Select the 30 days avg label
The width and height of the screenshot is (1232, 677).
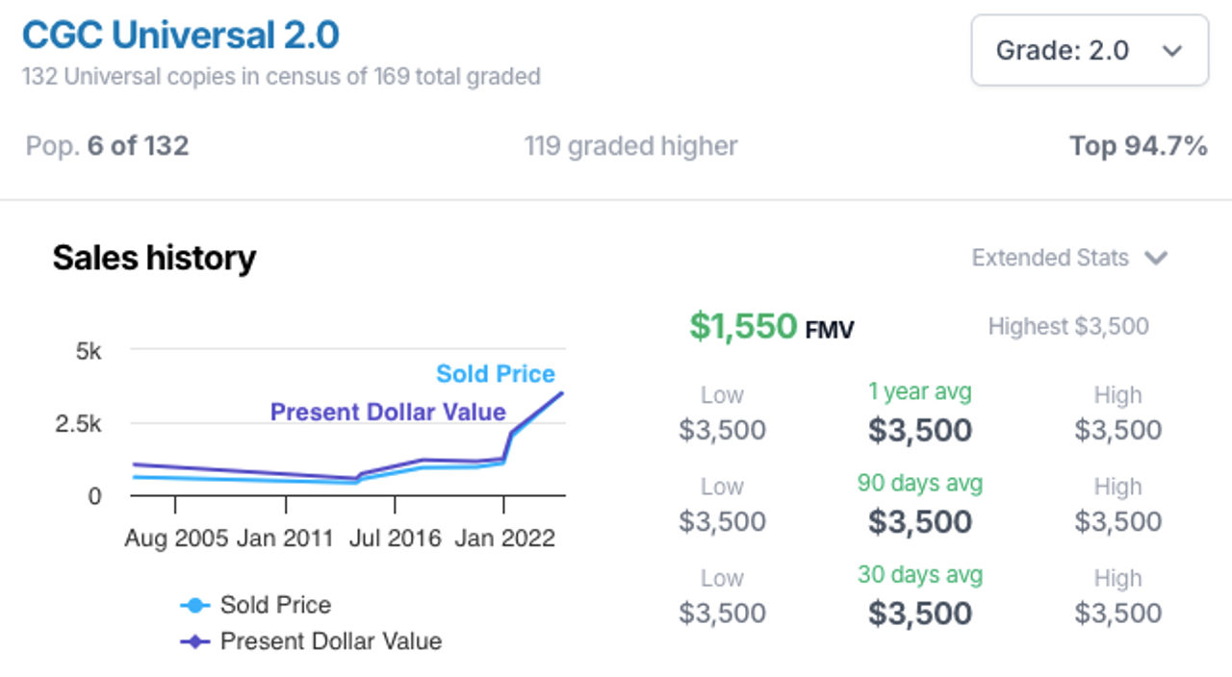[920, 575]
